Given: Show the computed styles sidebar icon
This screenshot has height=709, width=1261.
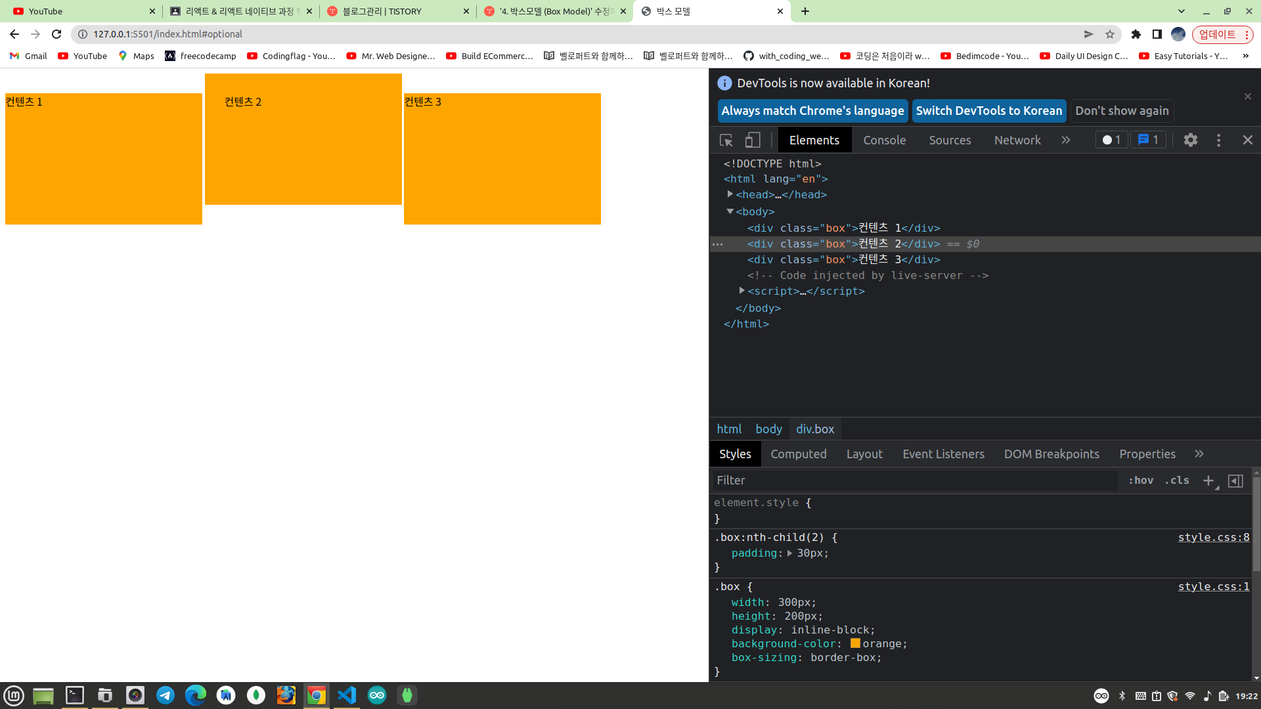Looking at the screenshot, I should click(1235, 481).
